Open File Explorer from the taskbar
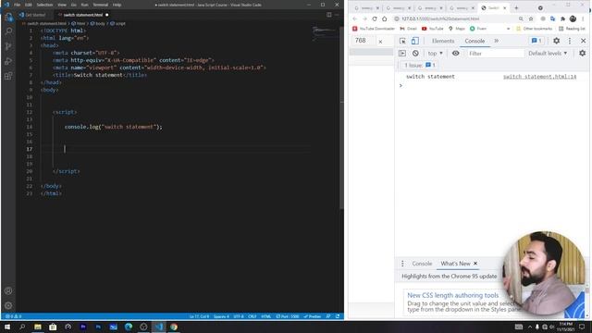592x333 pixels. click(x=38, y=327)
